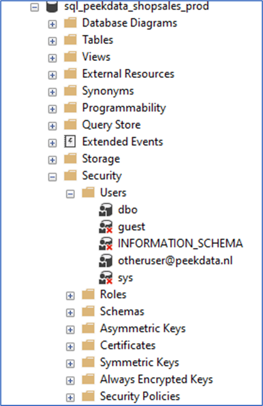Click the sql_peekdata_shopsales_prod database cylinder icon
This screenshot has width=263, height=406.
coord(52,7)
